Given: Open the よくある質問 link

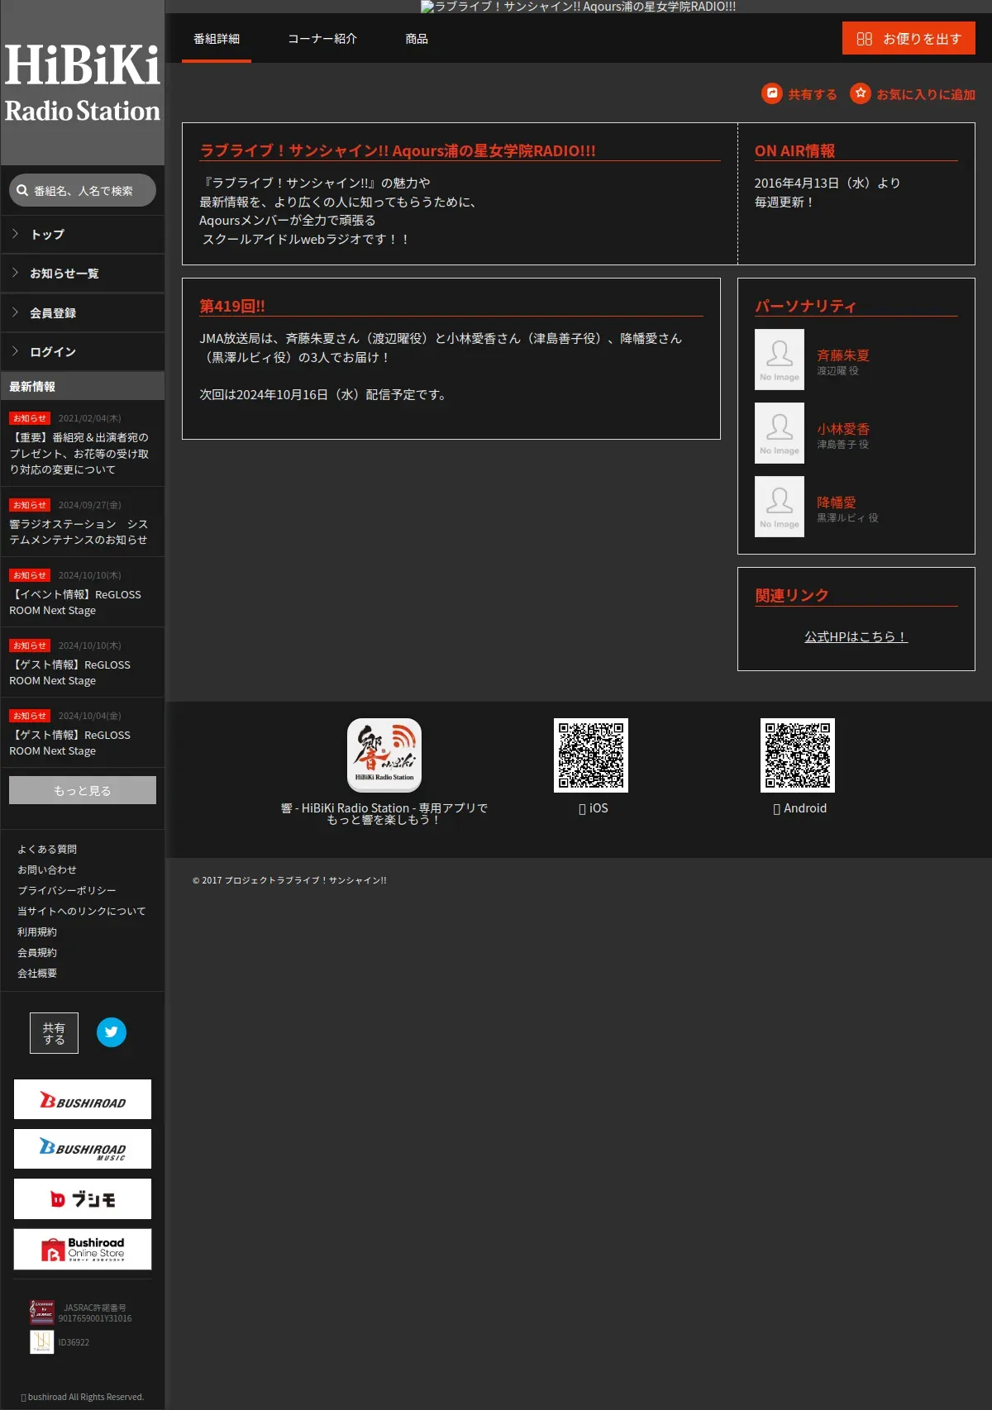Looking at the screenshot, I should tap(47, 850).
